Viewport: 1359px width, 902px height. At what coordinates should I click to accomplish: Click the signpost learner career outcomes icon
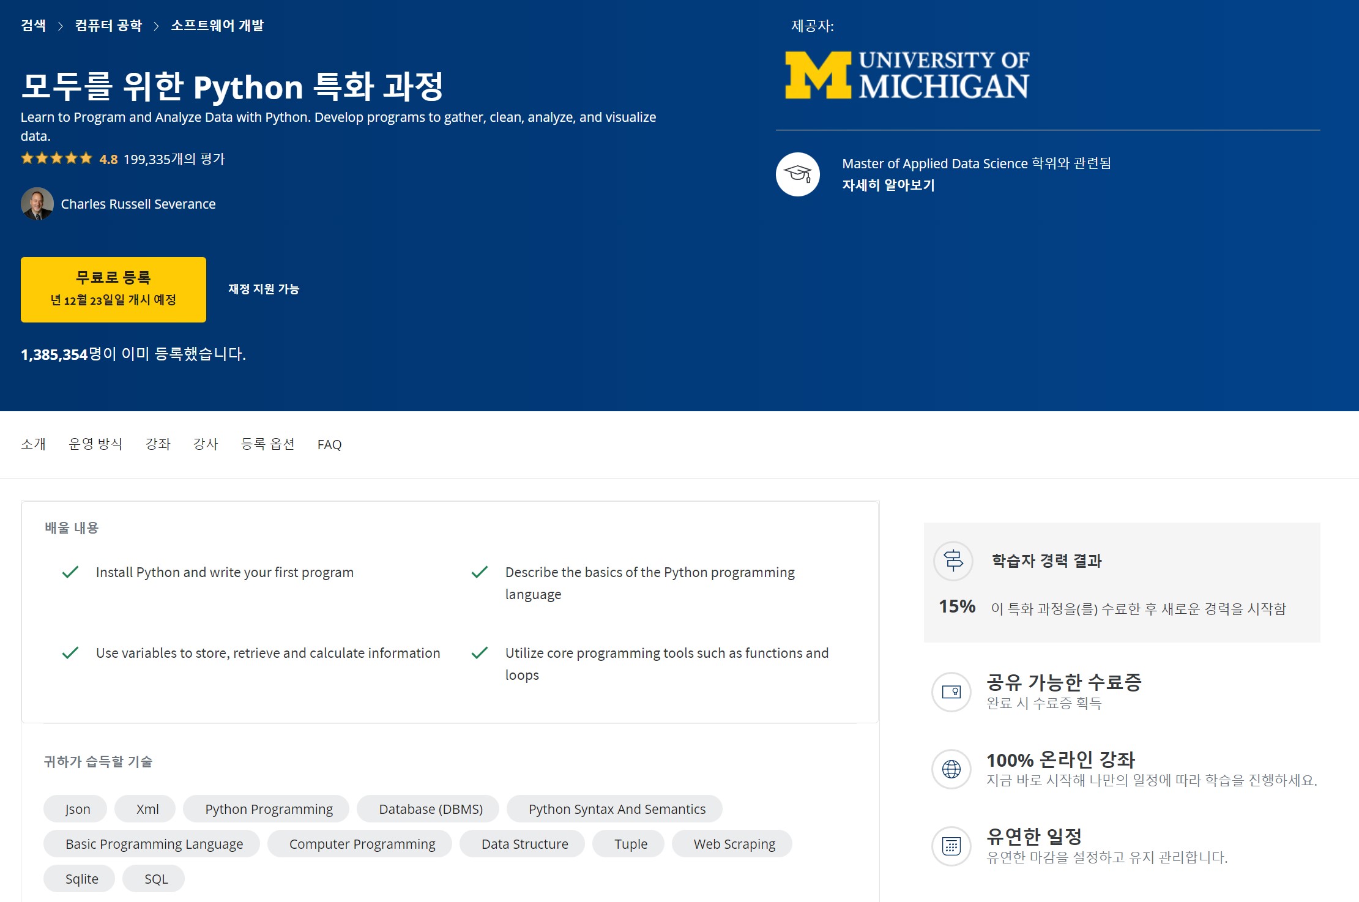(x=953, y=561)
